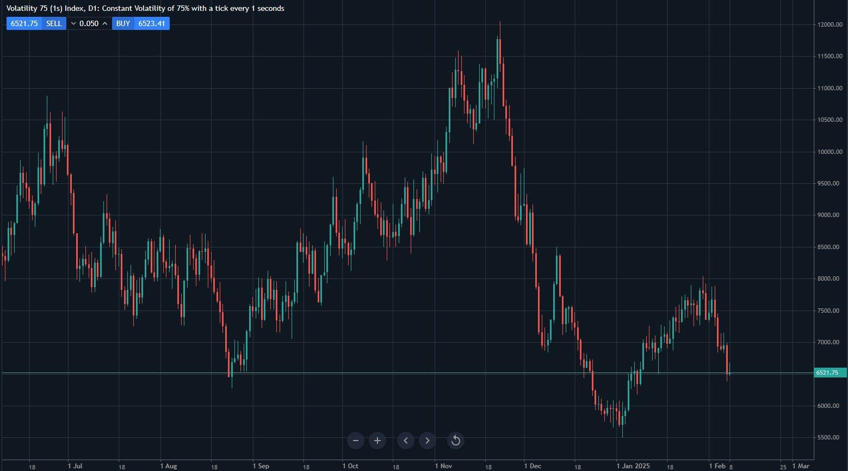The width and height of the screenshot is (848, 471).
Task: Click the 5500.00 price axis label
Action: (x=830, y=437)
